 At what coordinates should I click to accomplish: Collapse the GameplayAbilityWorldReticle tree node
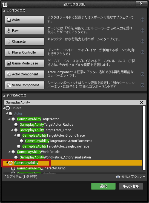tap(10, 151)
